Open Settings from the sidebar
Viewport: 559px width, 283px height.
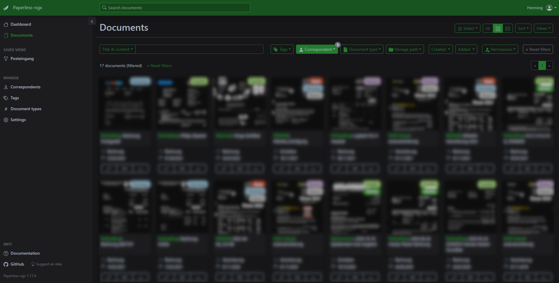coord(18,120)
